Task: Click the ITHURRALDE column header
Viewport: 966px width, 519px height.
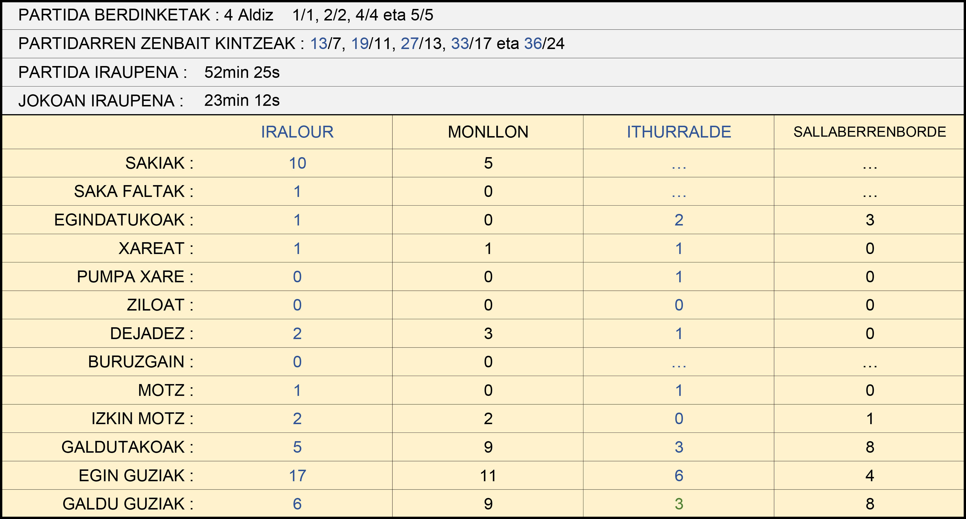Action: click(679, 132)
